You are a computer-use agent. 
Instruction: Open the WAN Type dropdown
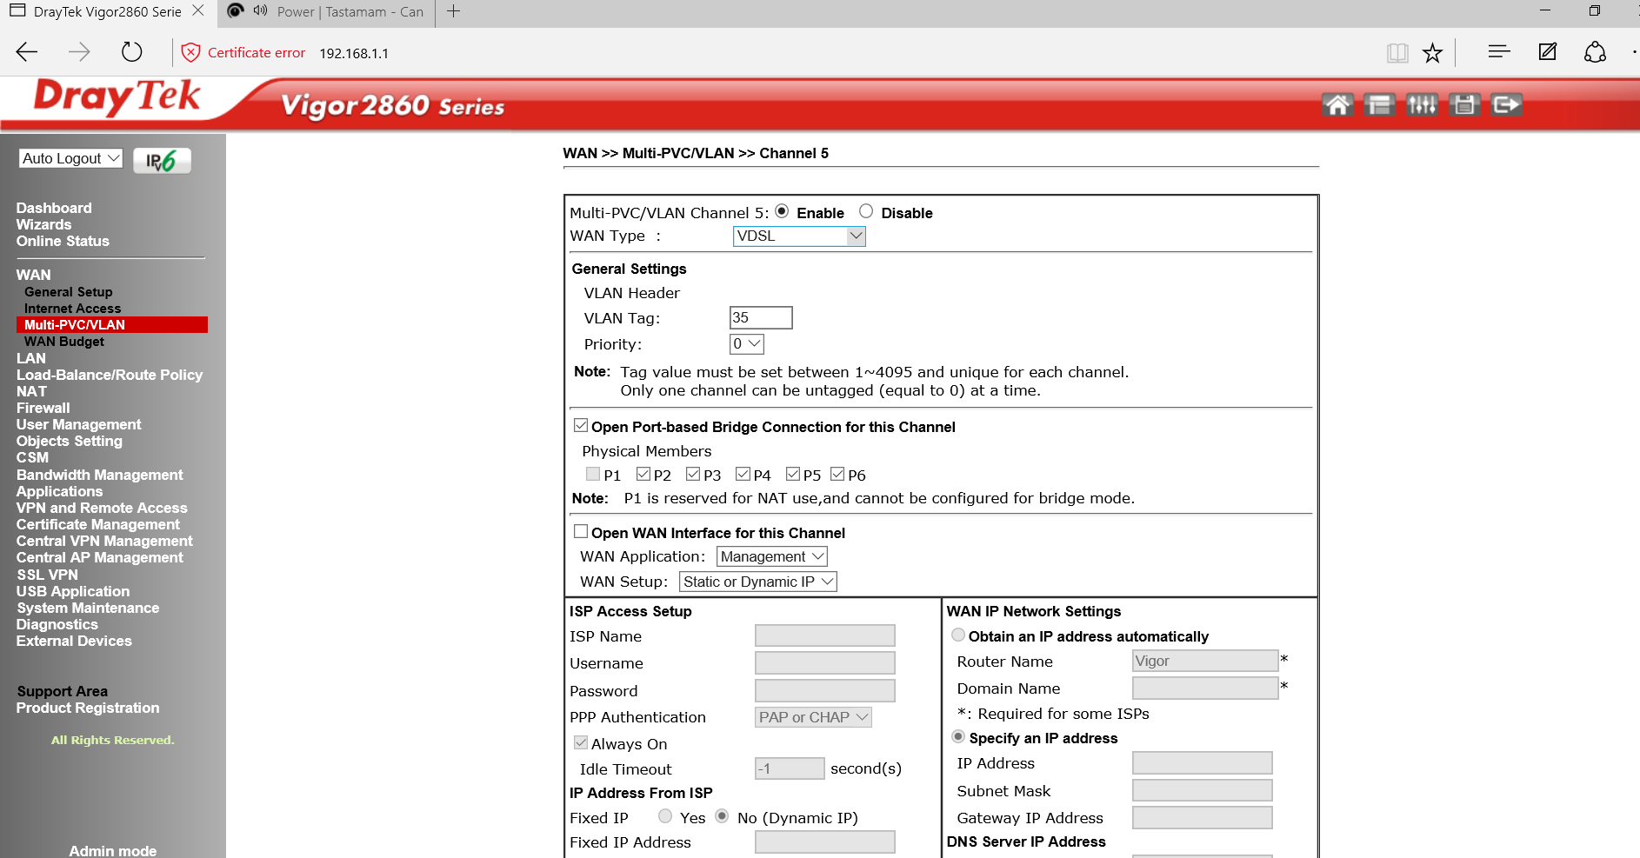tap(799, 236)
